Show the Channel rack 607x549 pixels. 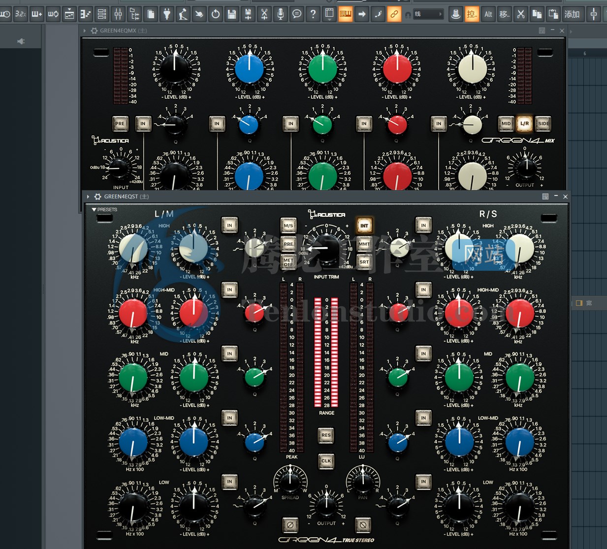pos(102,14)
